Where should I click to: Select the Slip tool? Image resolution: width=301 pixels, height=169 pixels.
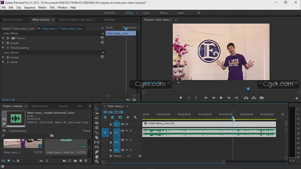(x=96, y=142)
